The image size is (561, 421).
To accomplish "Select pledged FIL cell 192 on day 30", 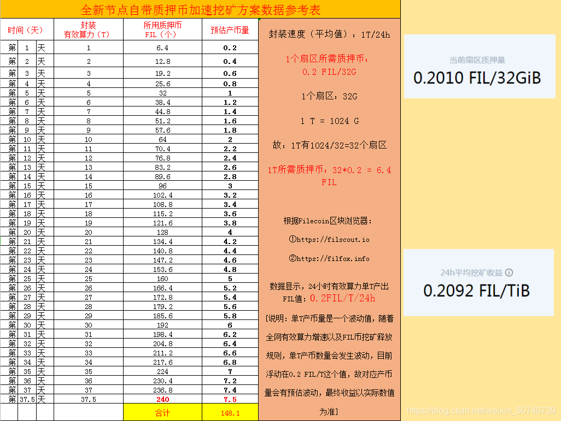I will pyautogui.click(x=162, y=325).
